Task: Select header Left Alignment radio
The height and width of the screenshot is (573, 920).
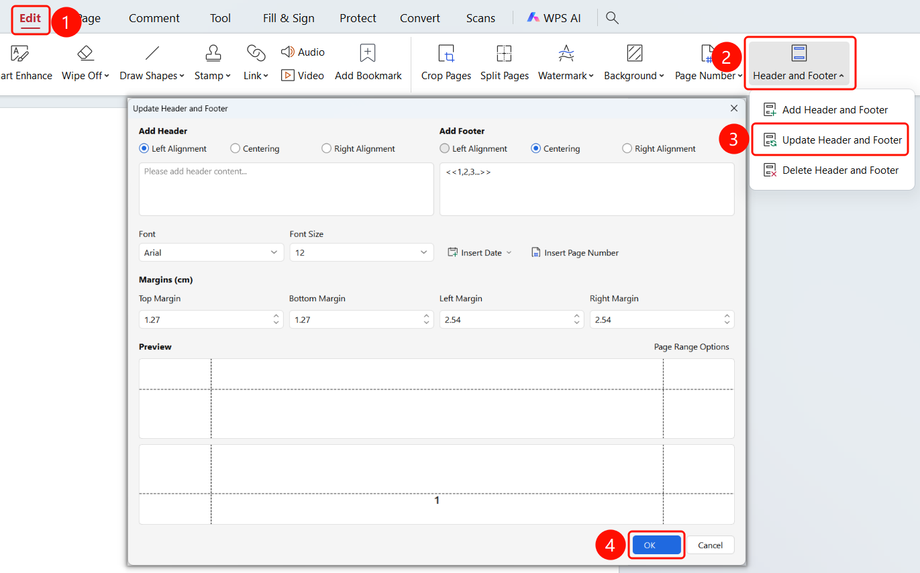Action: (x=144, y=149)
